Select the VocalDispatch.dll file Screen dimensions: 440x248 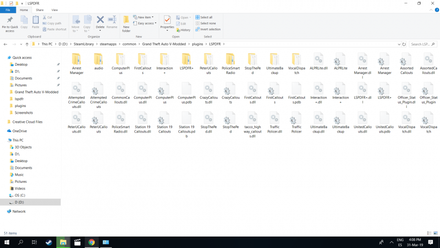pyautogui.click(x=407, y=123)
